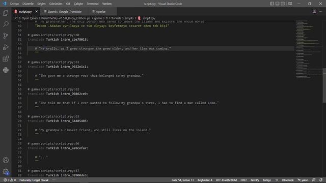
Task: Open the Terminal menu
Action: 93,4
